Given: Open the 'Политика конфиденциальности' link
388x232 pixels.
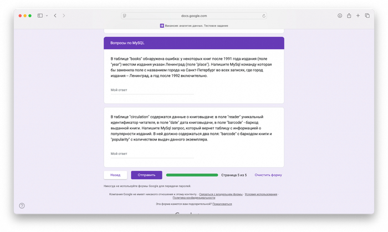Looking at the screenshot, I should 193,198.
